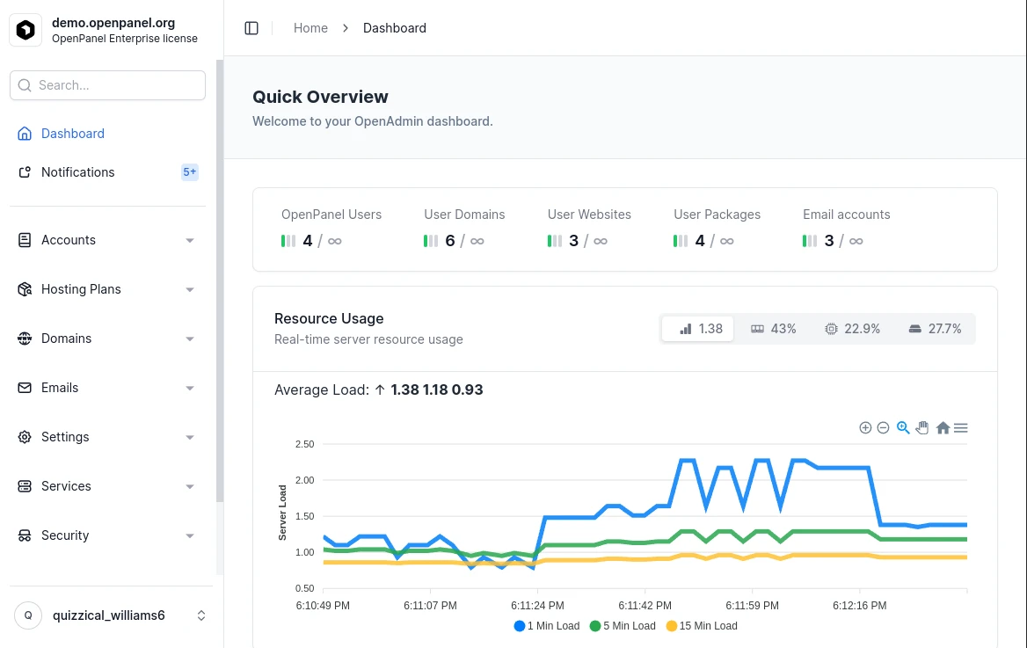The height and width of the screenshot is (648, 1027).
Task: Open Dashboard in the sidebar
Action: pos(107,134)
